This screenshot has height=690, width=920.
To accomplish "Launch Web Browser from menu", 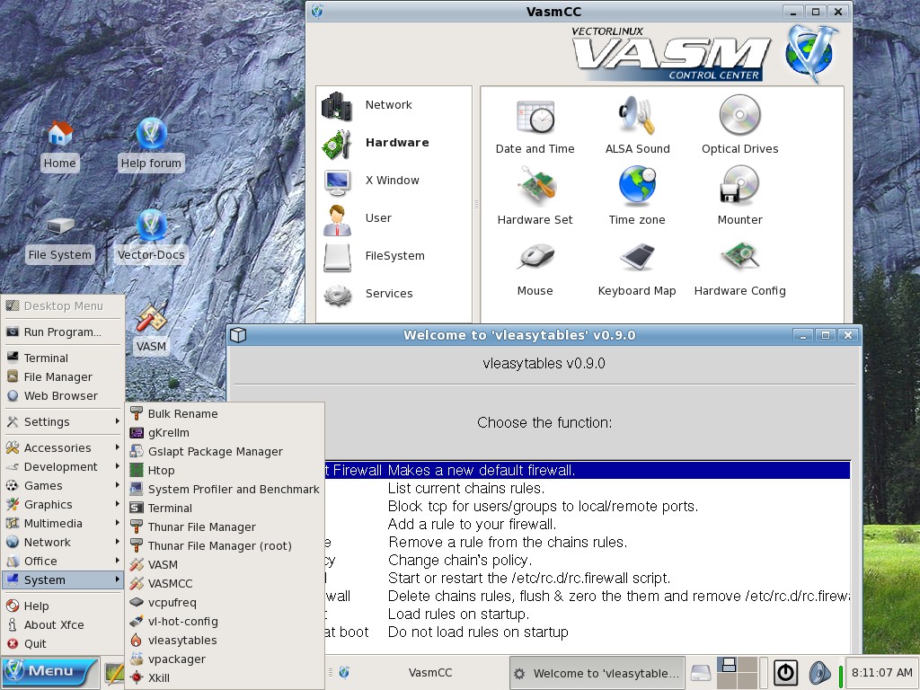I will [63, 395].
